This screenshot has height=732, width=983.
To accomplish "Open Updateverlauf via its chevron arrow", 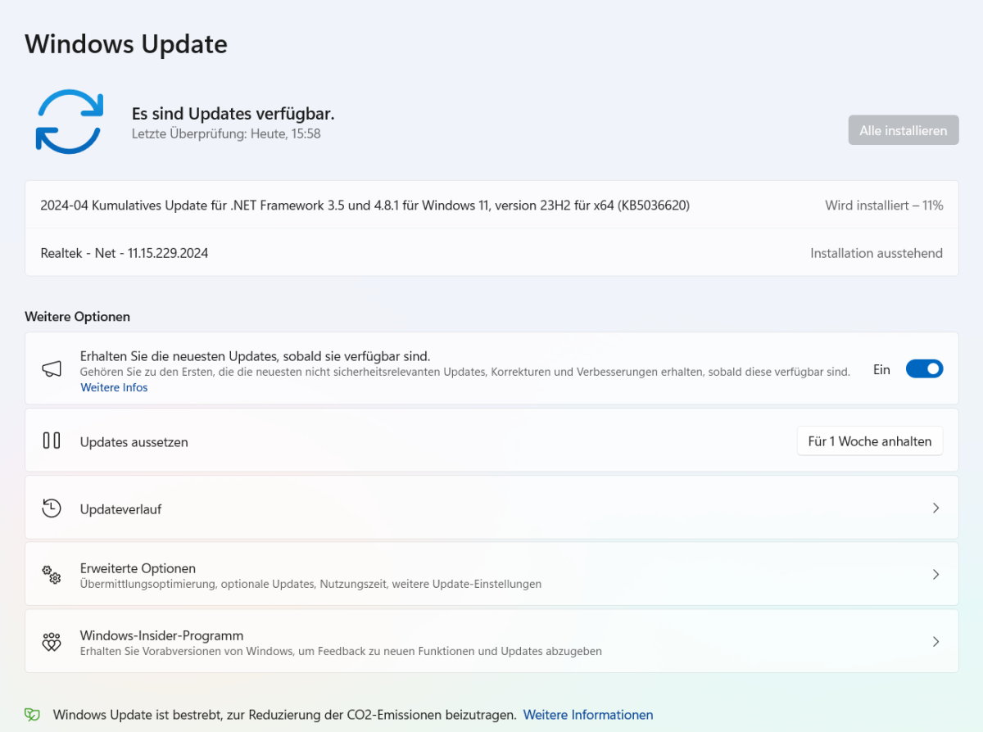I will (x=935, y=508).
